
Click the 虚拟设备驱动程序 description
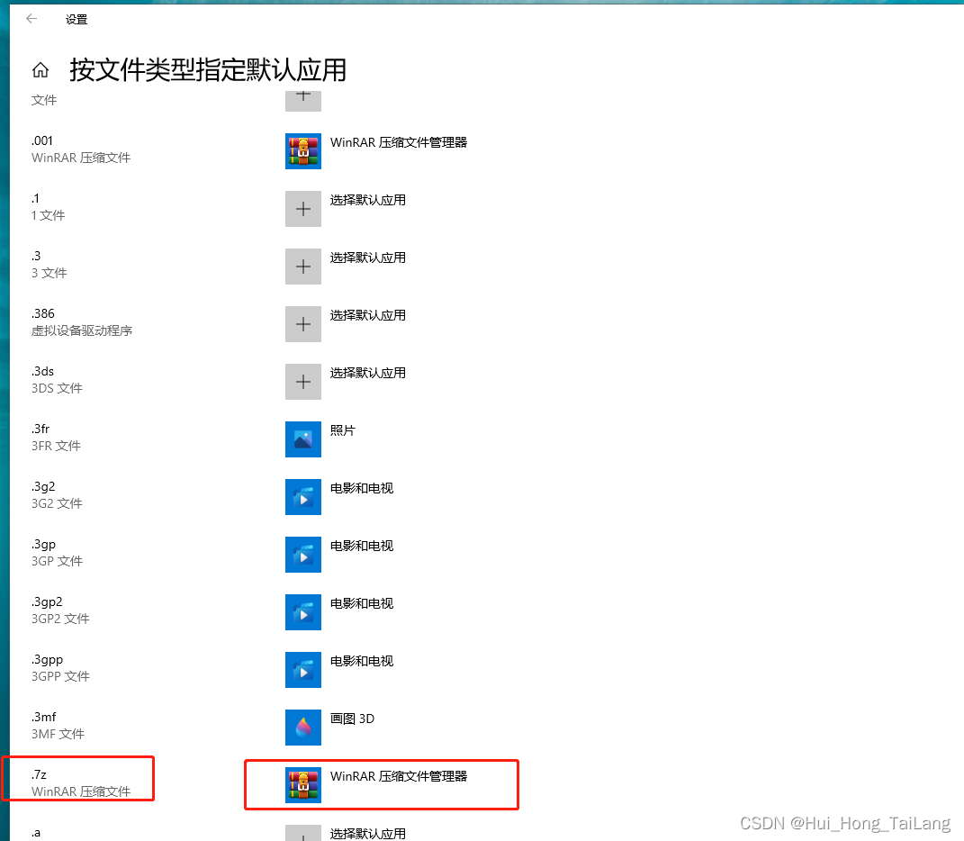(x=82, y=331)
